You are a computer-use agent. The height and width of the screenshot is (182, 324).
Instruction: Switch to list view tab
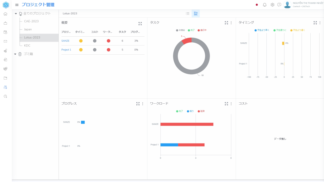point(188,14)
